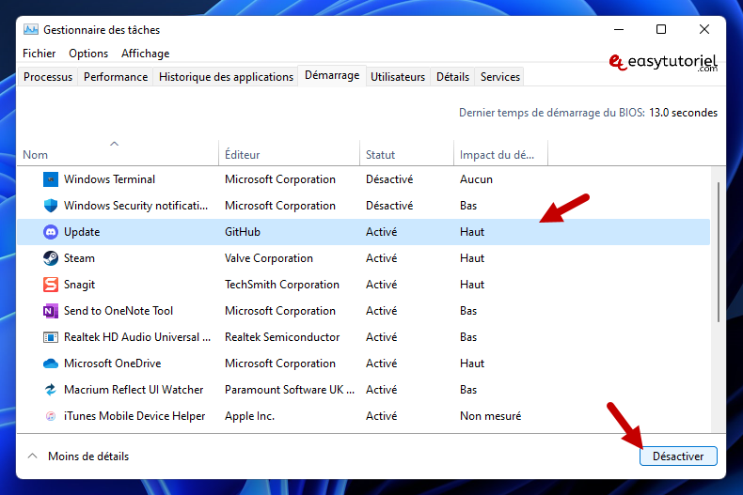Sort by the Statut column header
Viewport: 743px width, 495px height.
click(x=406, y=154)
